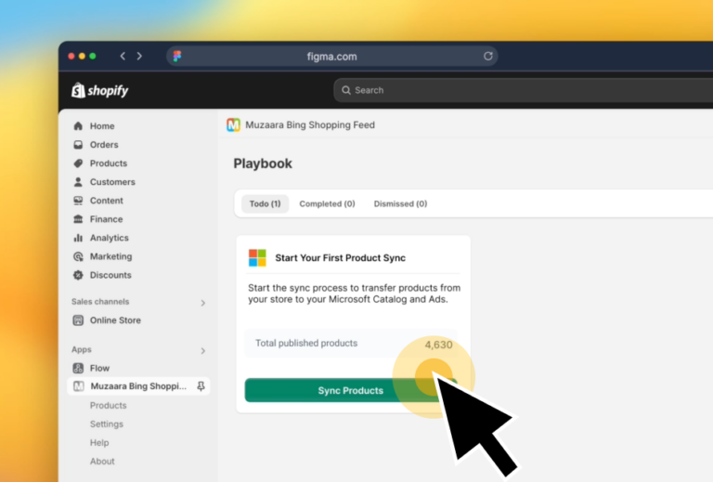Viewport: 713px width, 482px height.
Task: Click the Shopify logo
Action: pos(100,90)
